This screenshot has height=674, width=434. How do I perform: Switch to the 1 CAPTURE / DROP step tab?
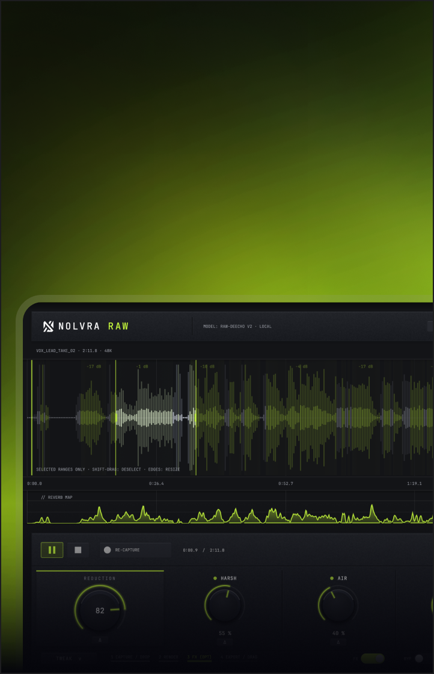[130, 657]
